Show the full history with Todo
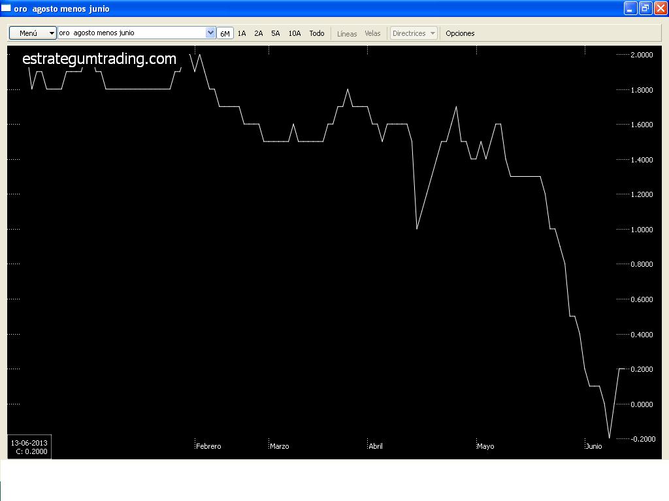This screenshot has width=669, height=501. [317, 33]
